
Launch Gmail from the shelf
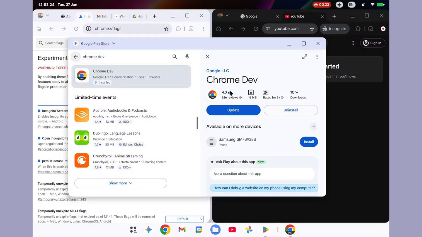pyautogui.click(x=182, y=229)
